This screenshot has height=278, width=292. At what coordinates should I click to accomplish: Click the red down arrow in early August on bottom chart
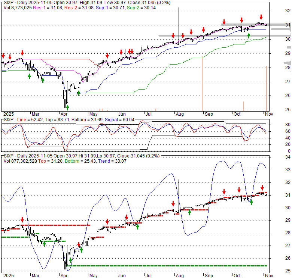tap(173, 204)
